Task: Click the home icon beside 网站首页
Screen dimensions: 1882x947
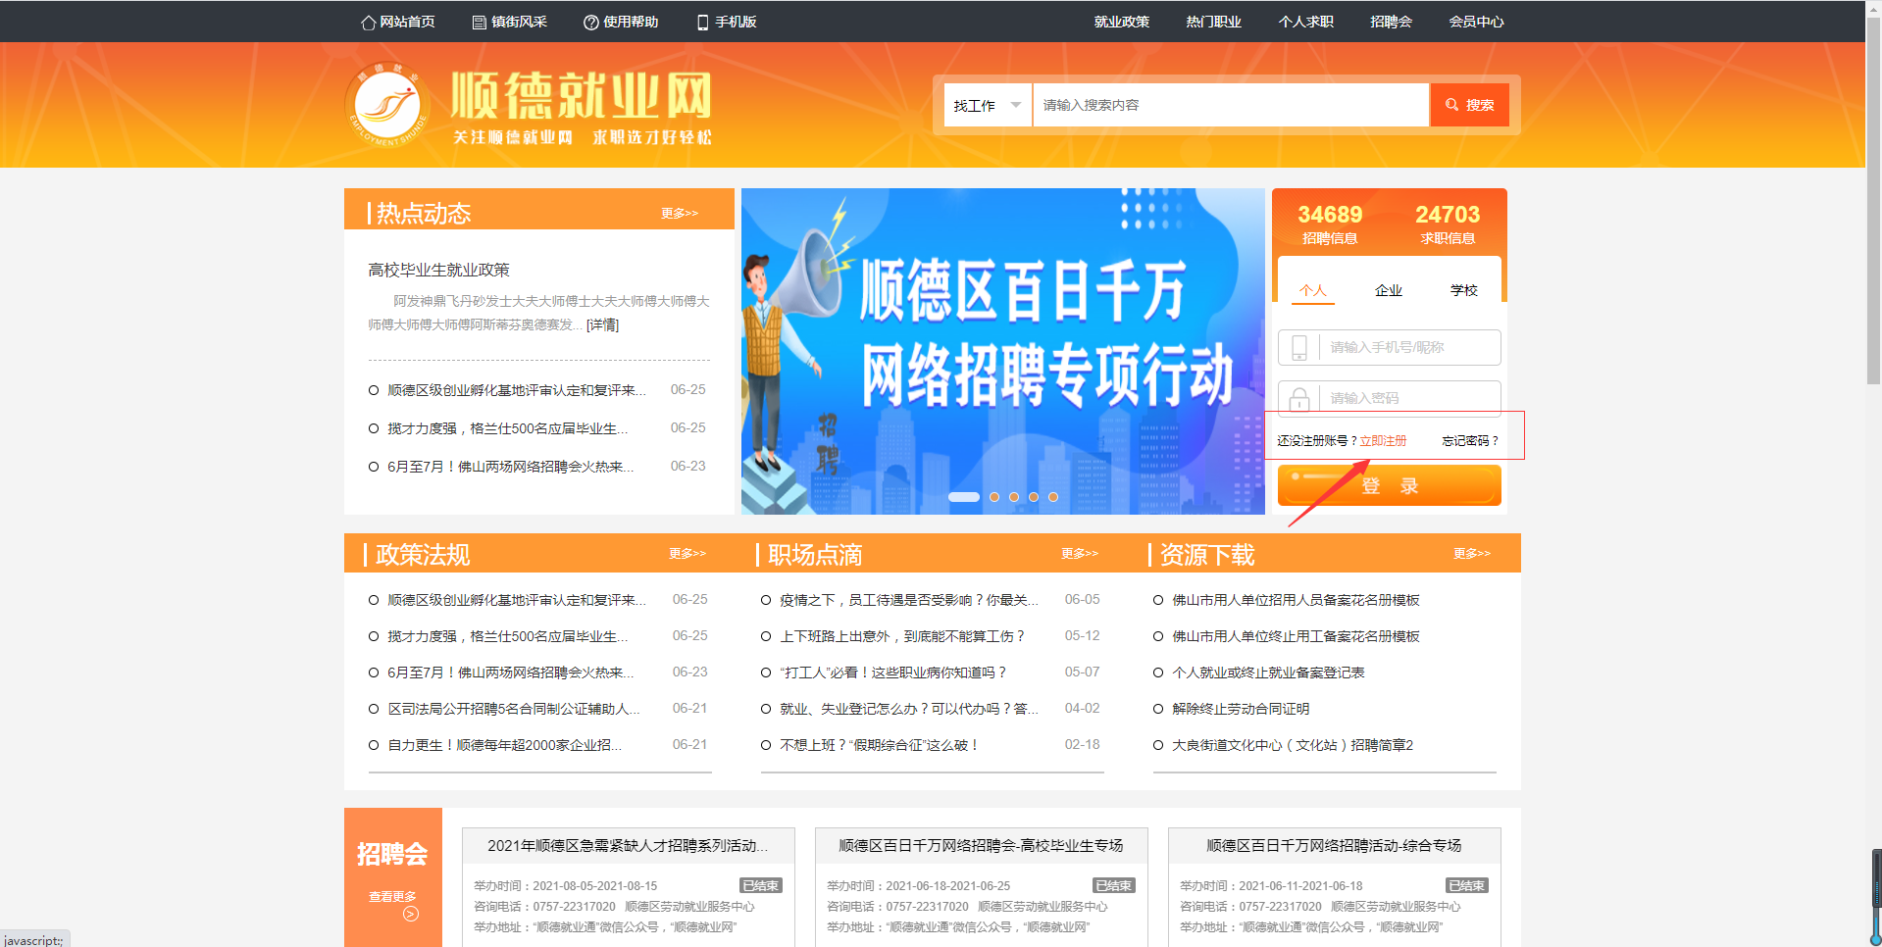Action: (x=369, y=23)
